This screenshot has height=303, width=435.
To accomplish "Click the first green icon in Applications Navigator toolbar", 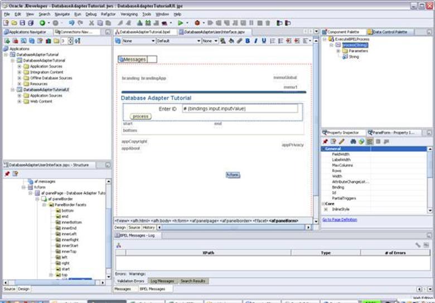I will coord(7,41).
